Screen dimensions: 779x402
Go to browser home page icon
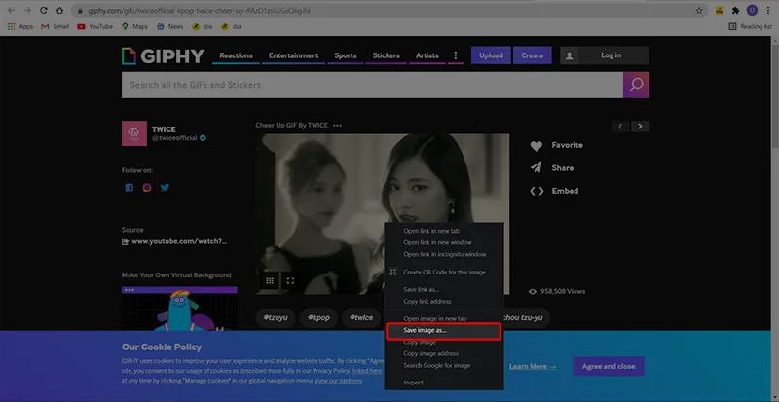pyautogui.click(x=59, y=11)
